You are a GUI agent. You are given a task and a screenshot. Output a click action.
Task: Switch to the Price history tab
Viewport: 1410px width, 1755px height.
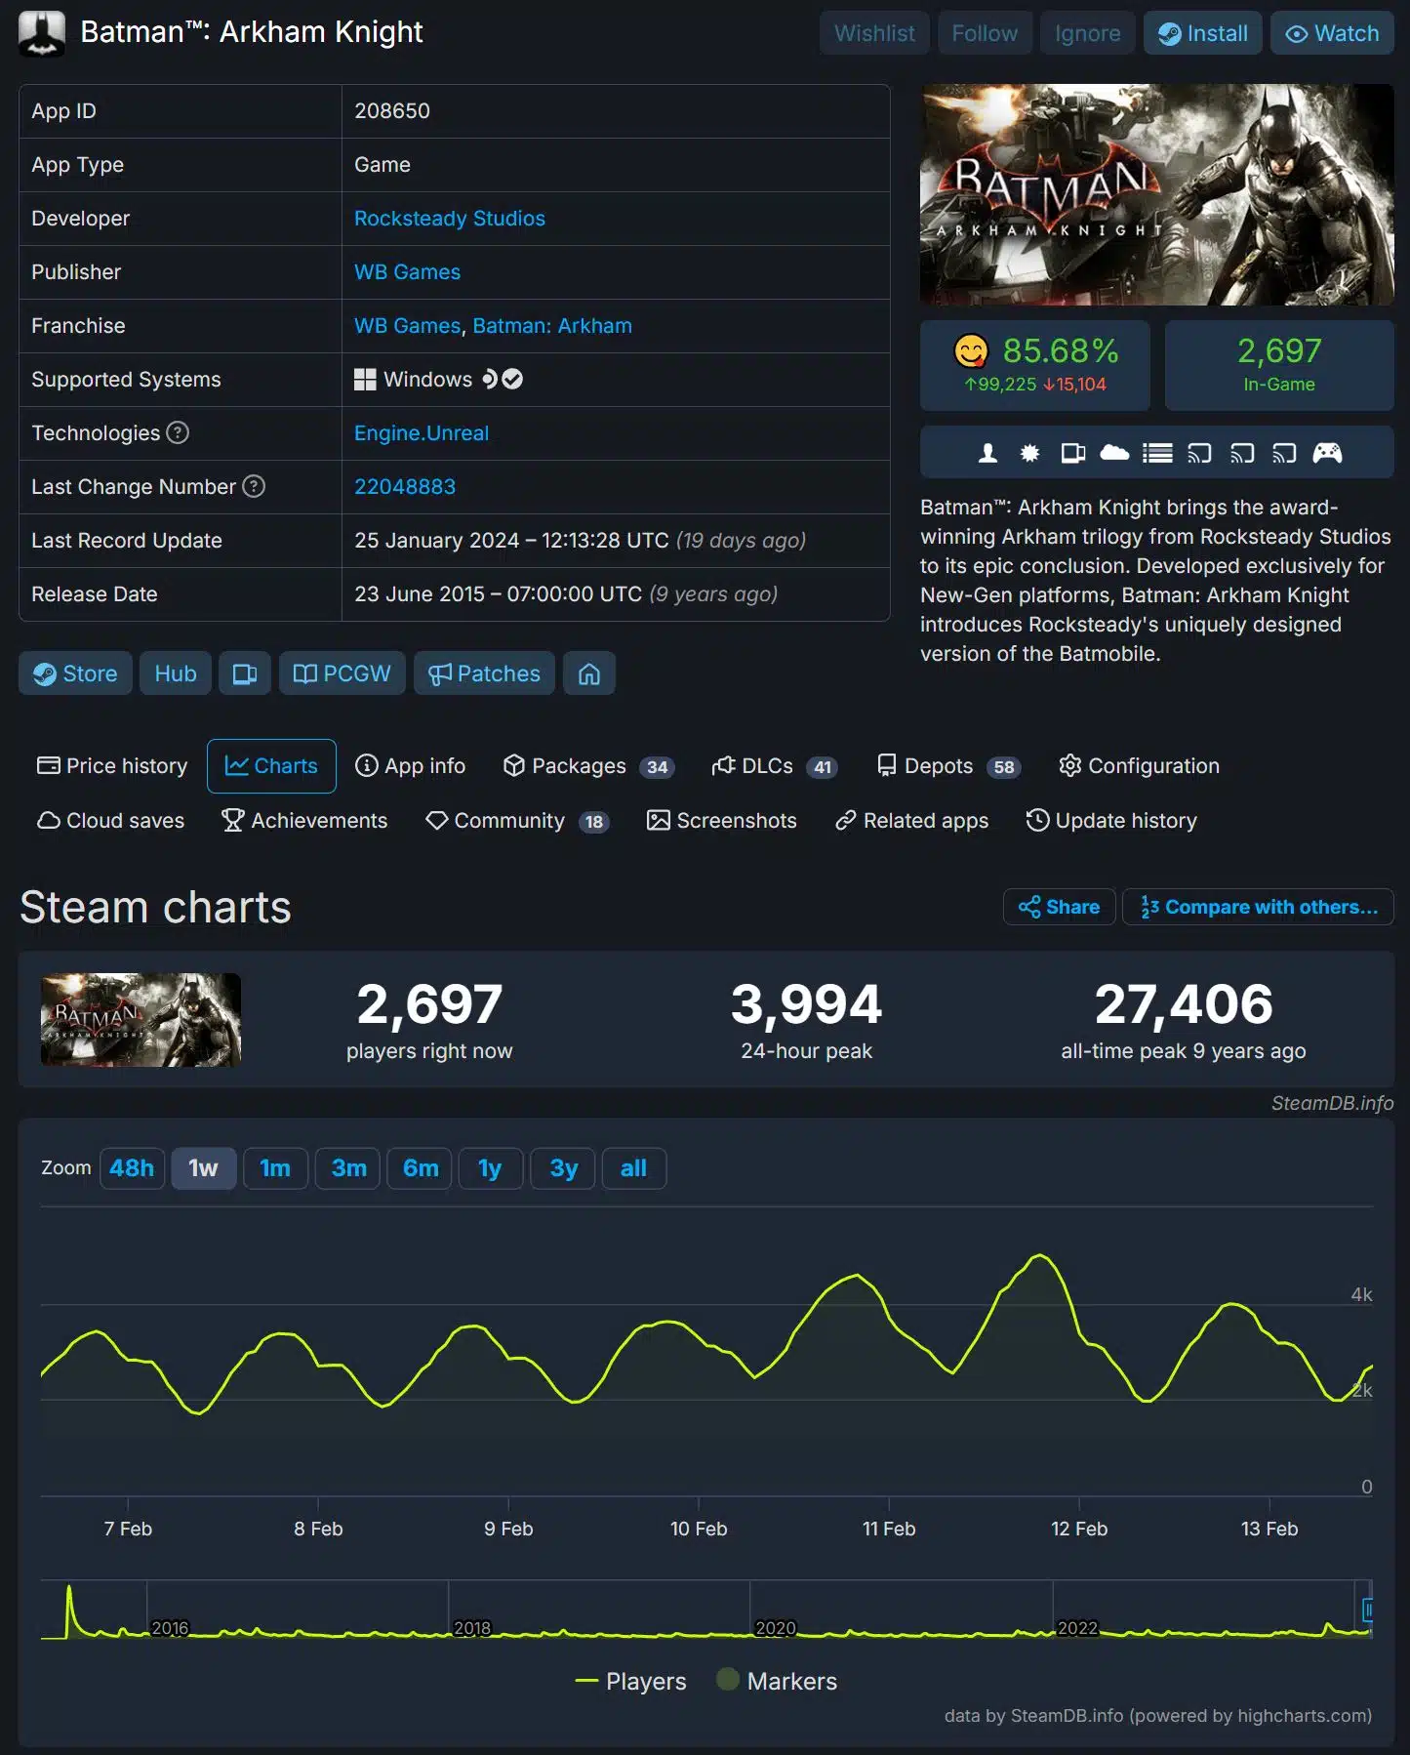pyautogui.click(x=112, y=766)
